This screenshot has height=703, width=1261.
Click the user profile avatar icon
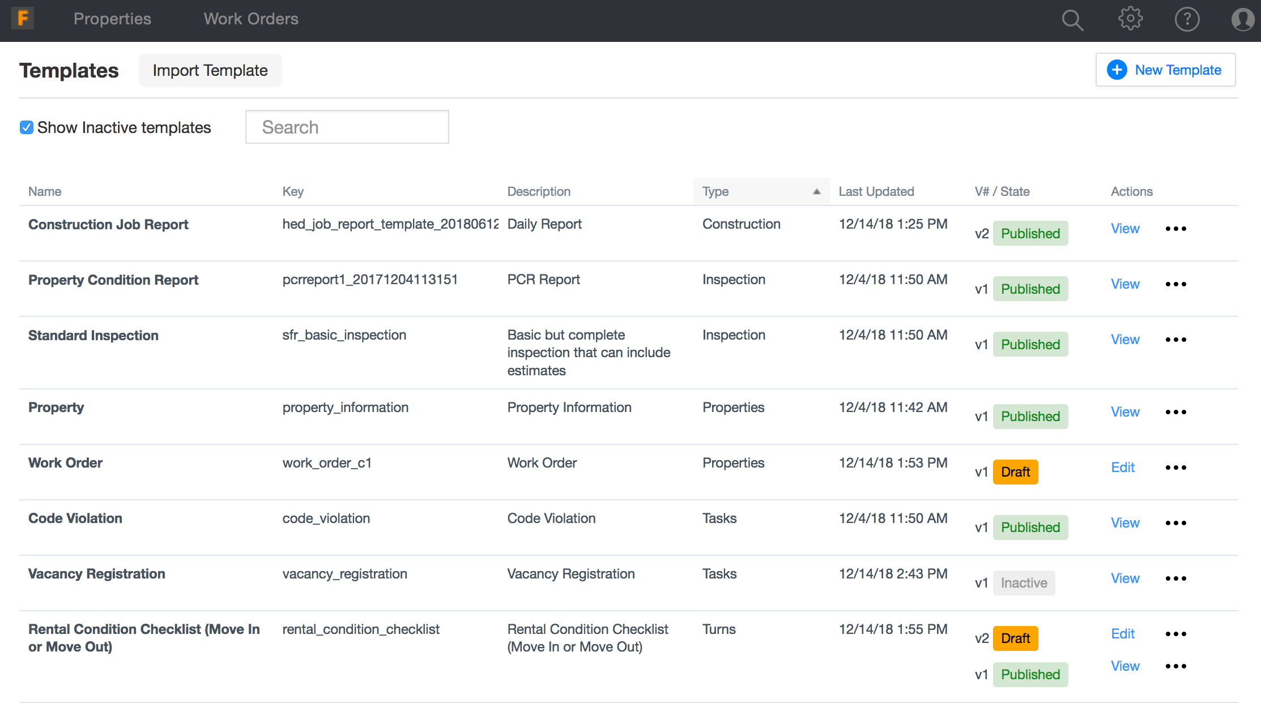[1242, 19]
